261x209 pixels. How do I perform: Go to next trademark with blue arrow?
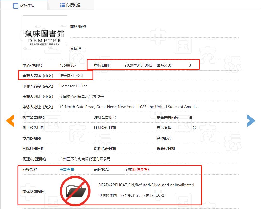(251, 121)
